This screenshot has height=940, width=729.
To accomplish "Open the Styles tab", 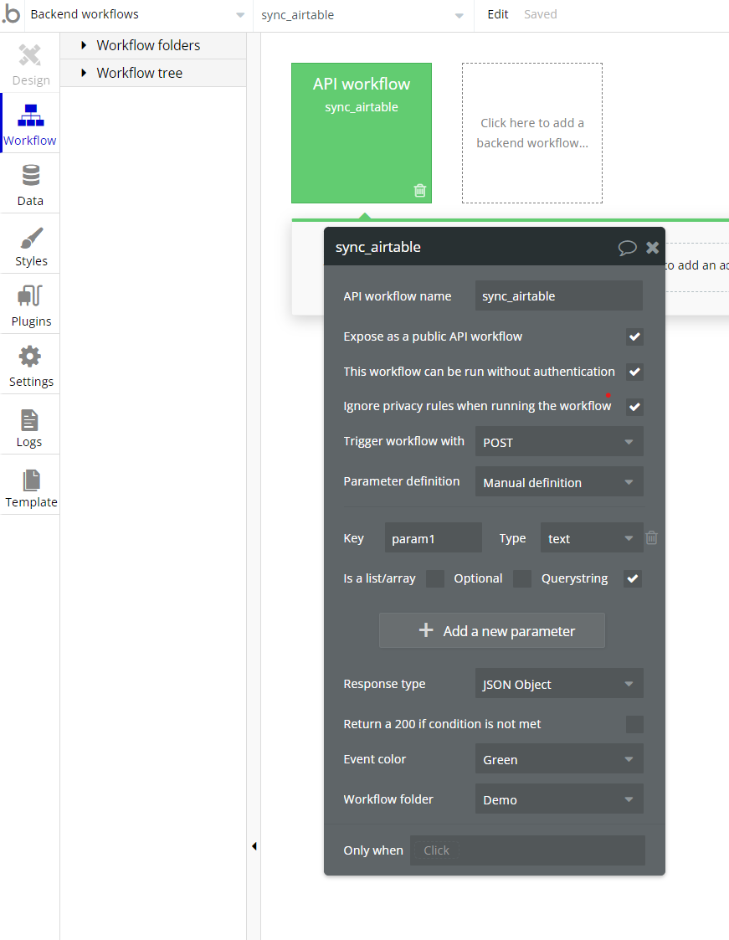I will coord(30,245).
